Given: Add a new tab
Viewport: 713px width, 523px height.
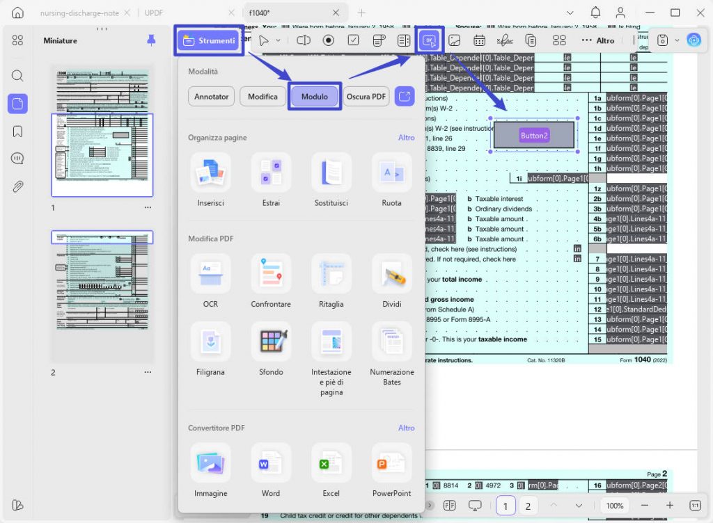Looking at the screenshot, I should point(361,13).
